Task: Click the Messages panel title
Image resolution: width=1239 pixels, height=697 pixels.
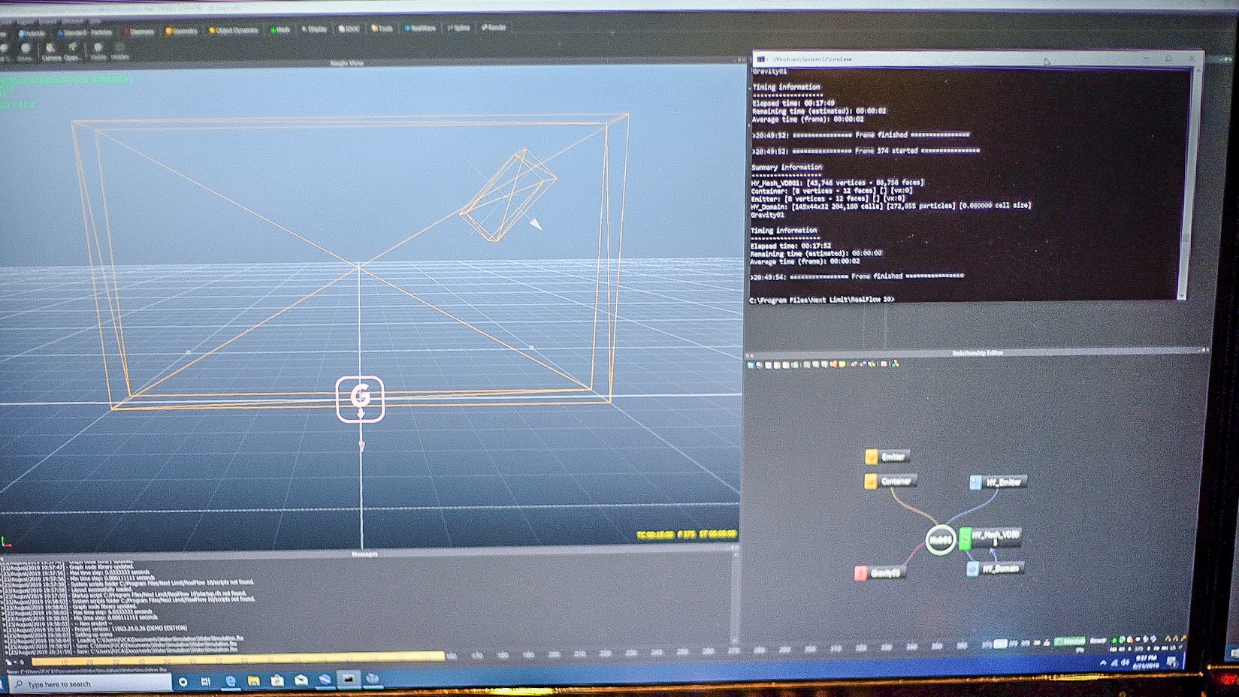Action: point(365,554)
